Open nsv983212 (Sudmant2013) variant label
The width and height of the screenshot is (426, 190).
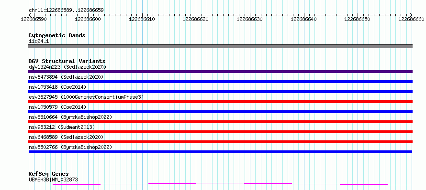(x=62, y=127)
